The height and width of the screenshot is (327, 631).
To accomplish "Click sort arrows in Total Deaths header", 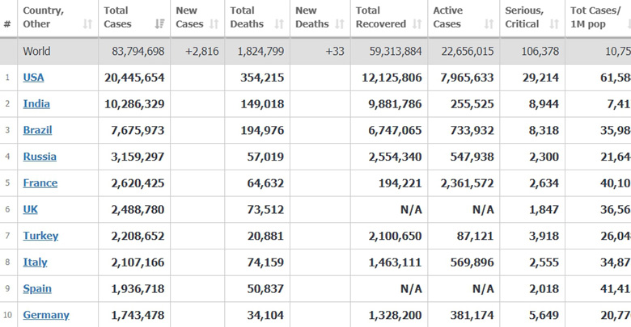I will tap(279, 24).
